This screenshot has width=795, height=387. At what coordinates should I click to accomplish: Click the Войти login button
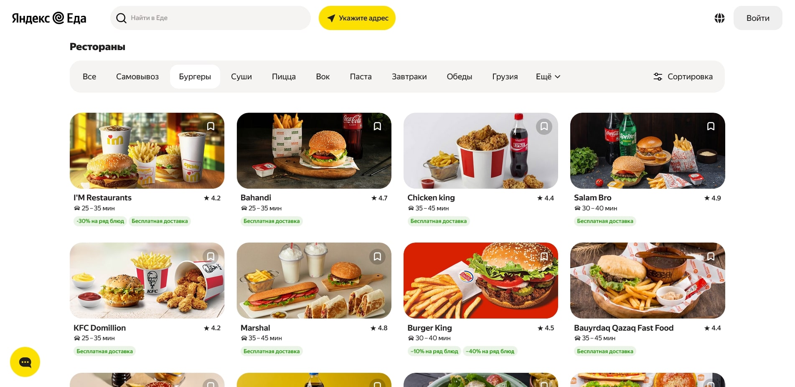pos(758,18)
